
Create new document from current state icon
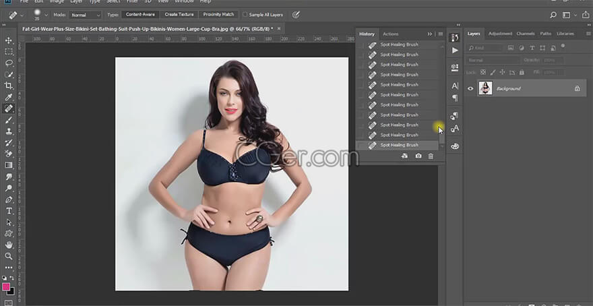click(404, 156)
